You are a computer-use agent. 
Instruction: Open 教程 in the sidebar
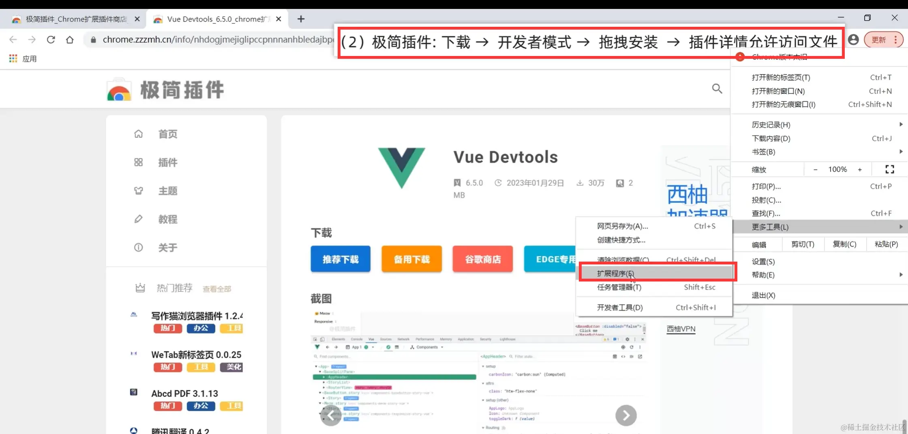pos(168,219)
